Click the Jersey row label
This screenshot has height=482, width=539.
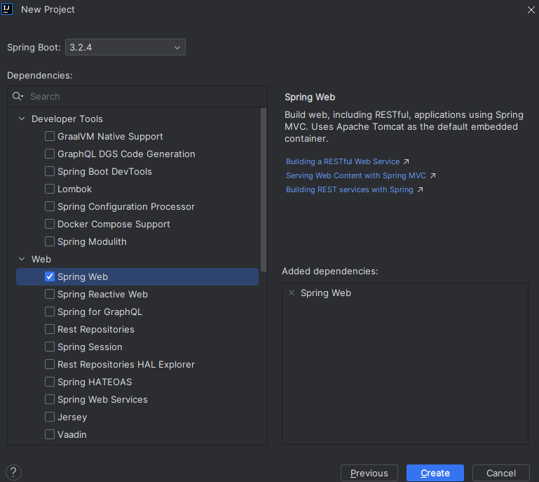click(72, 417)
